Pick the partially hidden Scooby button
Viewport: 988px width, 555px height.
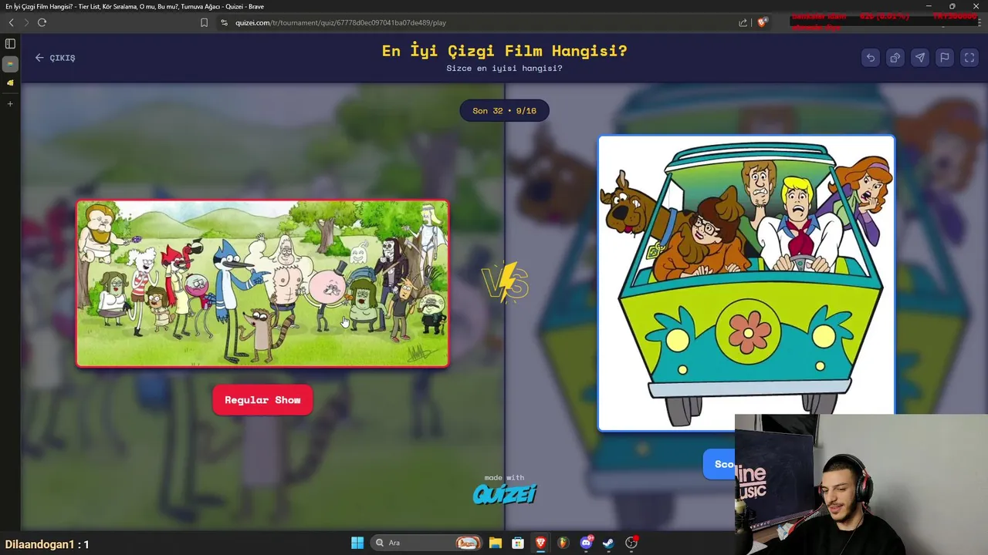click(721, 464)
